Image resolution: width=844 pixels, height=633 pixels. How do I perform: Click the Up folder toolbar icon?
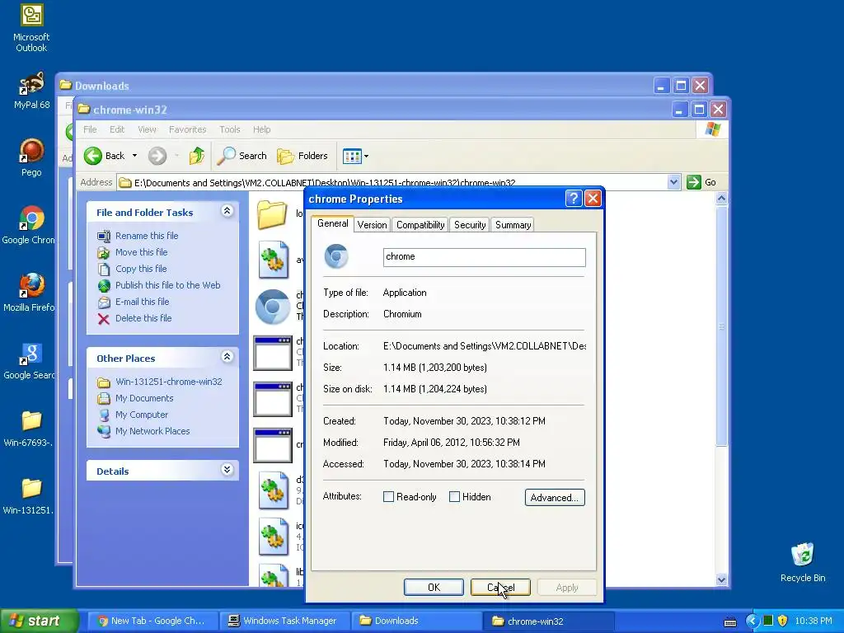[x=196, y=156]
